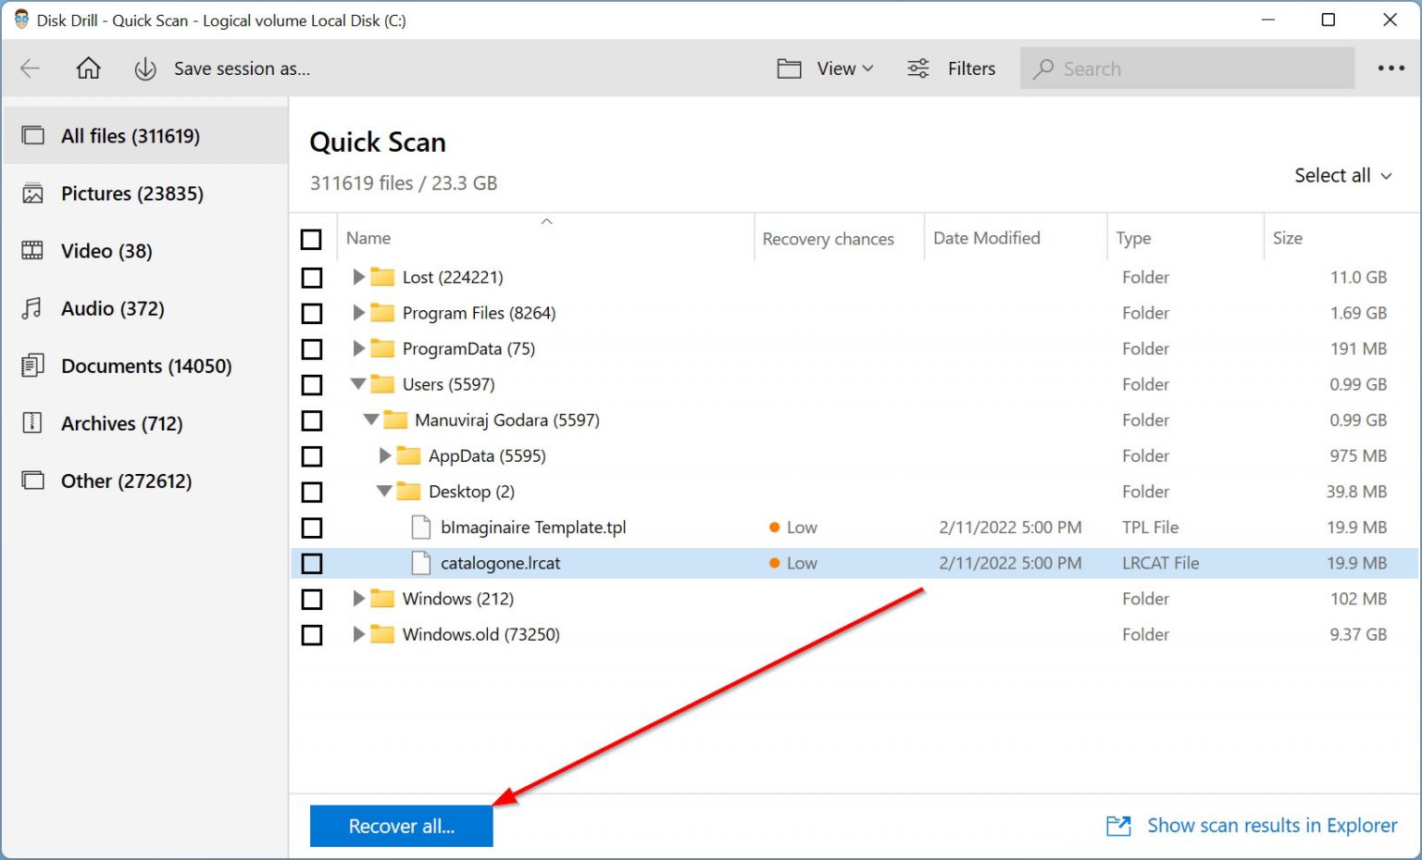Click the Recover all... button
This screenshot has width=1422, height=860.
click(401, 826)
